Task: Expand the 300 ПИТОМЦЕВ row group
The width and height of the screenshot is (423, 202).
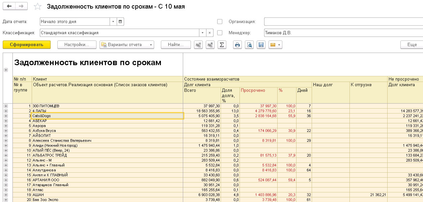Action: [x=6, y=106]
